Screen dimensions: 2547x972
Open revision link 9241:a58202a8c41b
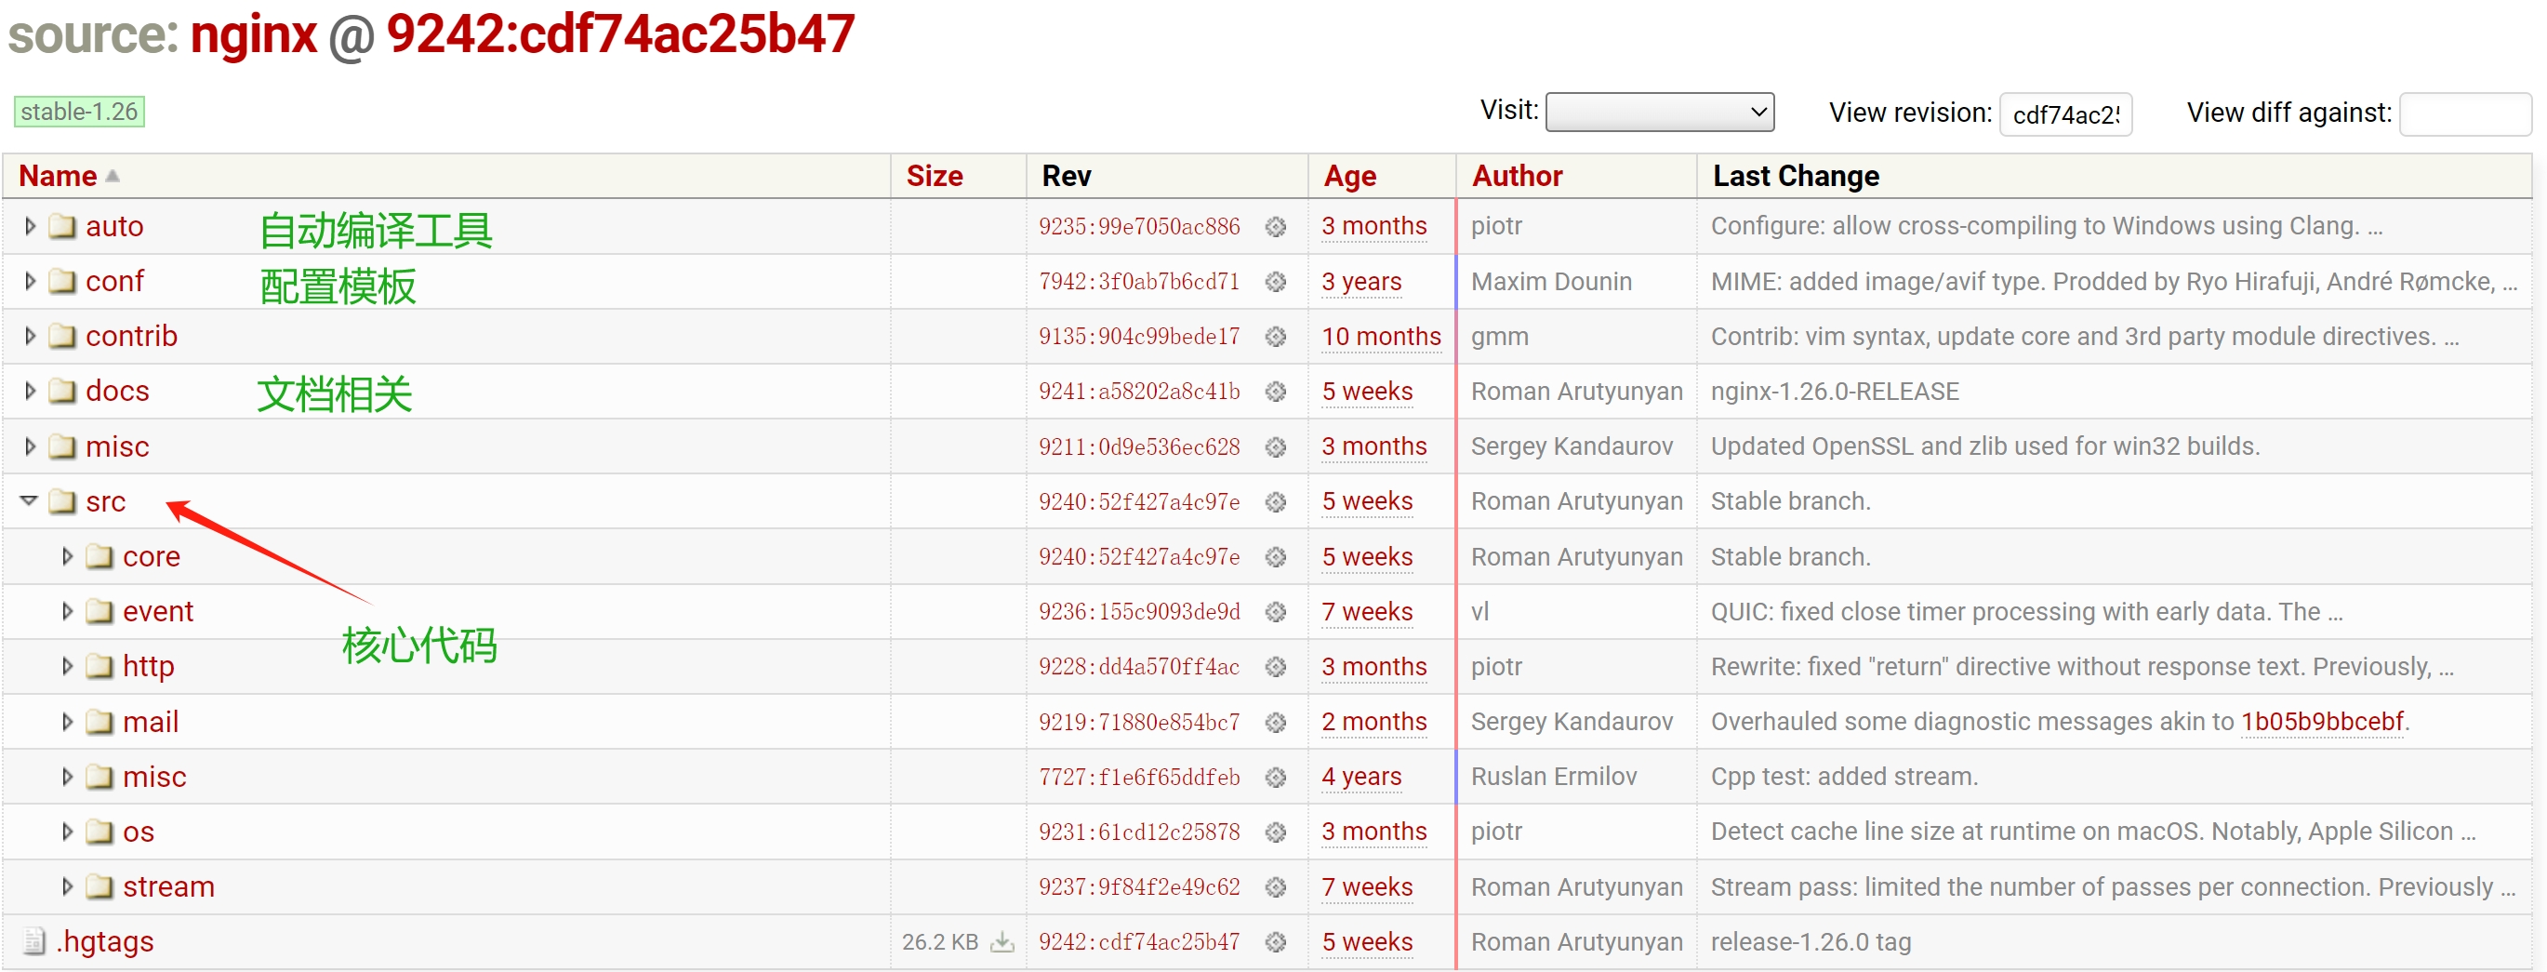pos(1139,392)
